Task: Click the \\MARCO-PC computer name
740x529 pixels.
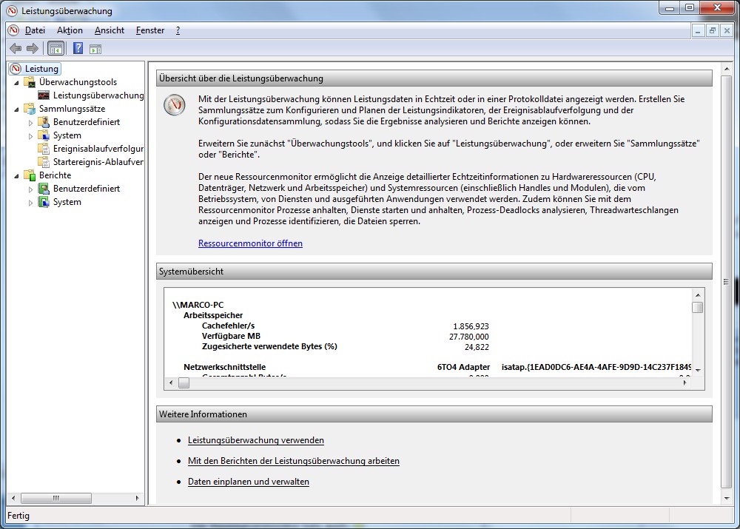Action: coord(198,305)
